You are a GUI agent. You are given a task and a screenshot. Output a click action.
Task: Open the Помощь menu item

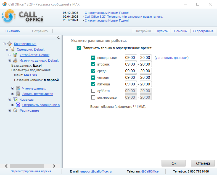point(180,31)
